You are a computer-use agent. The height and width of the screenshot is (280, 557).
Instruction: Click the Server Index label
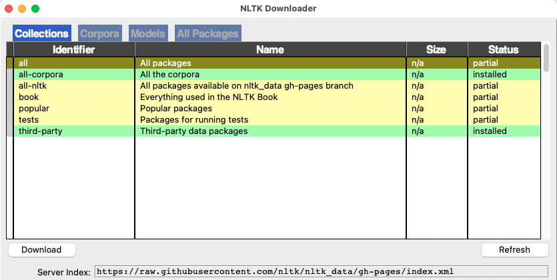64,273
